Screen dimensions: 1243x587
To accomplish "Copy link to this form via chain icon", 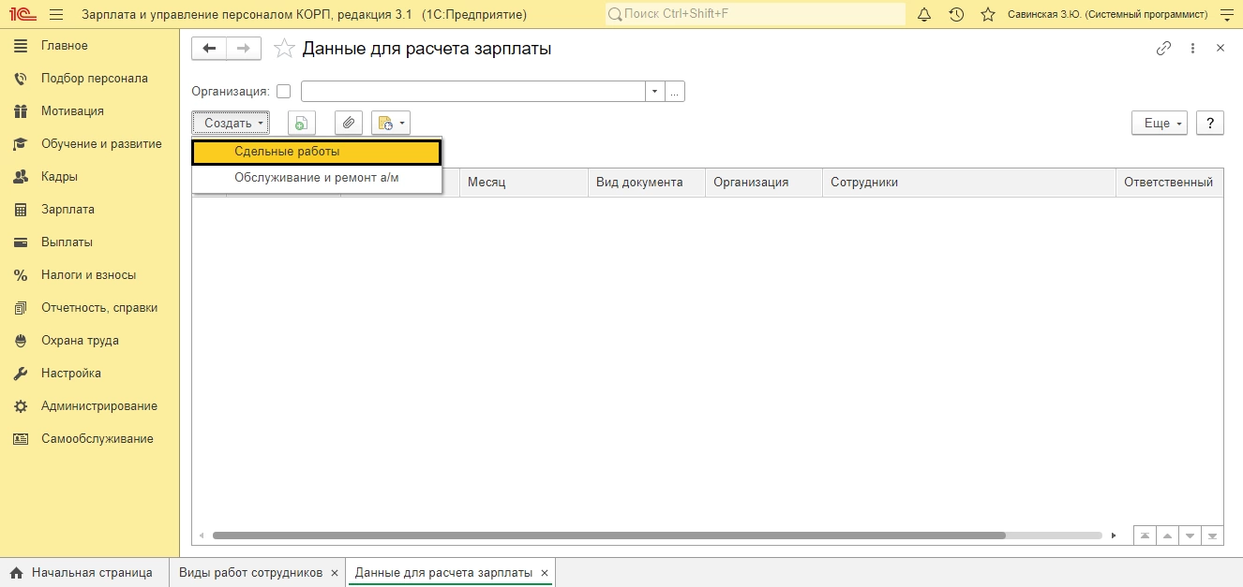I will [x=1164, y=48].
